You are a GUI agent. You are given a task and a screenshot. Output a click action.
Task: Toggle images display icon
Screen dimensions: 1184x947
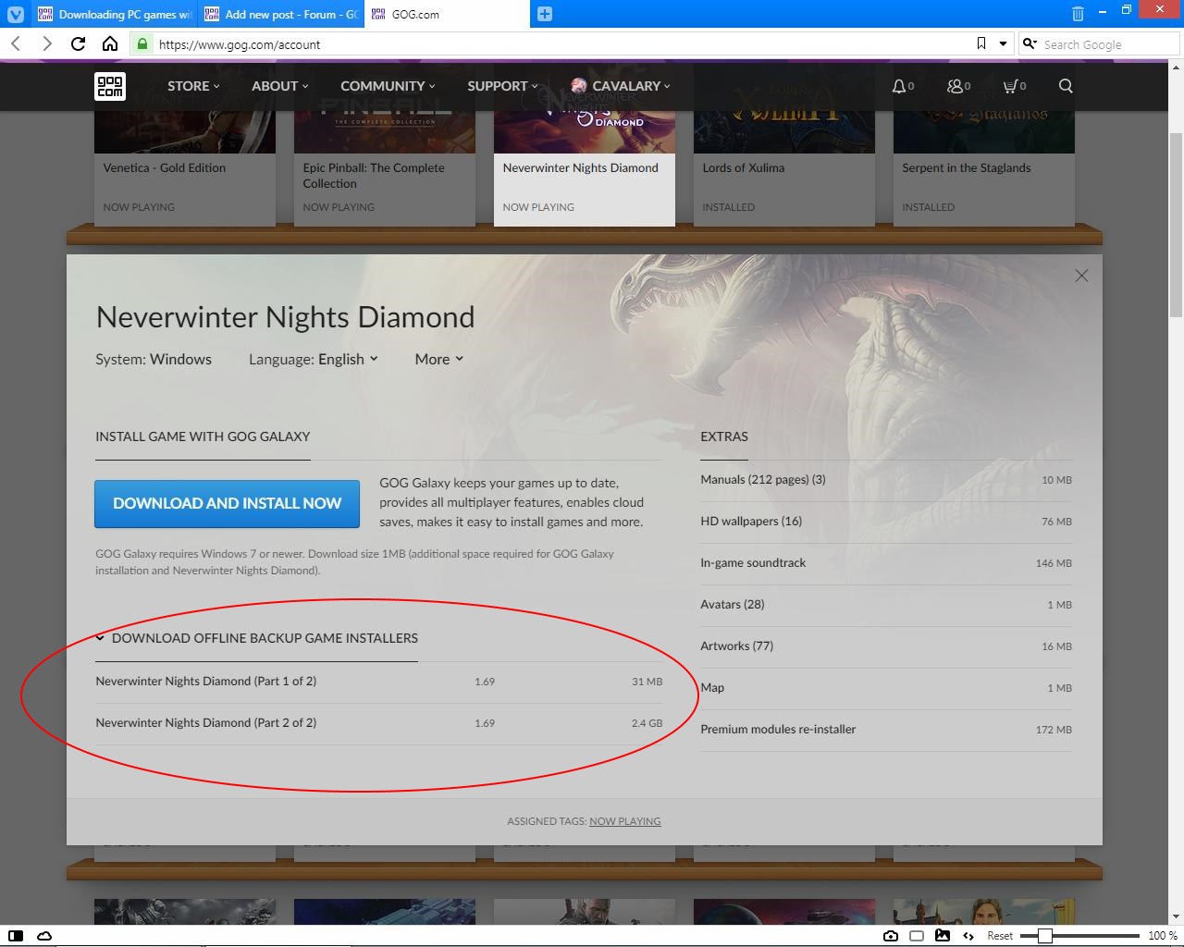tap(943, 936)
